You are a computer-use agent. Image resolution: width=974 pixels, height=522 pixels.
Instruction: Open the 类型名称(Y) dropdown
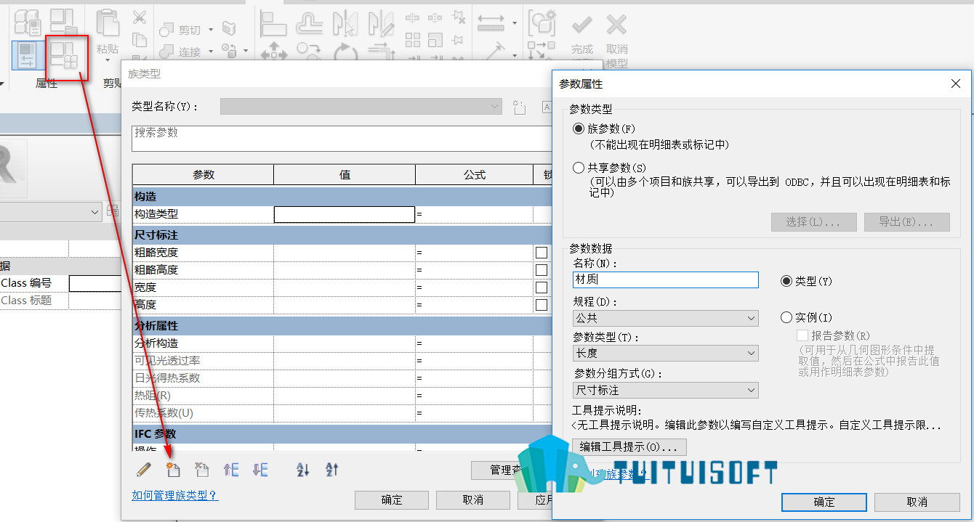pyautogui.click(x=361, y=107)
